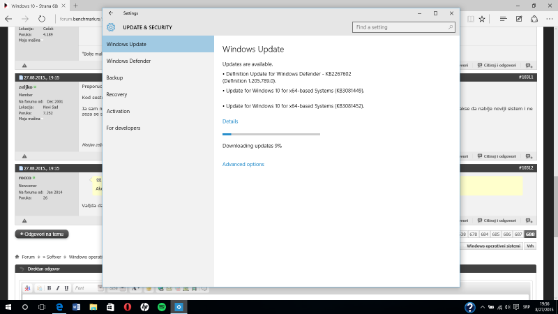This screenshot has height=314, width=558.
Task: Report zeljko's post via the warning triangle
Action: 24,156
